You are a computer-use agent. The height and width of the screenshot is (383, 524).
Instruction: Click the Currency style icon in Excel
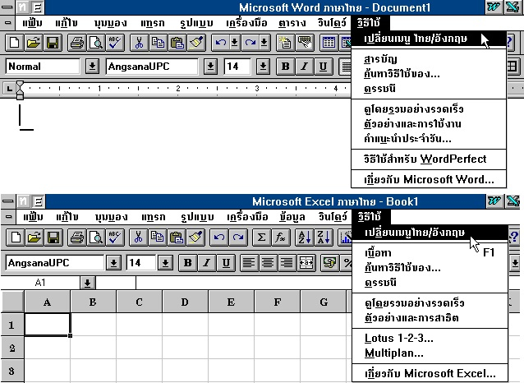click(329, 263)
